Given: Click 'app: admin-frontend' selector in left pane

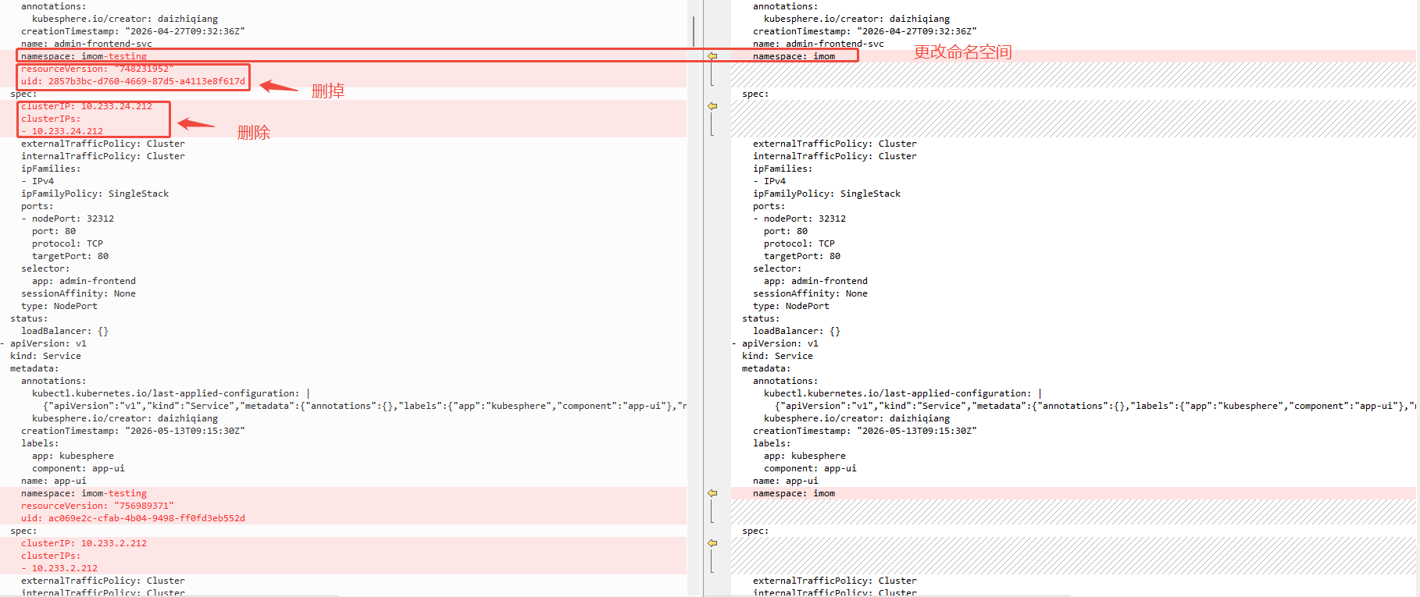Looking at the screenshot, I should point(84,281).
